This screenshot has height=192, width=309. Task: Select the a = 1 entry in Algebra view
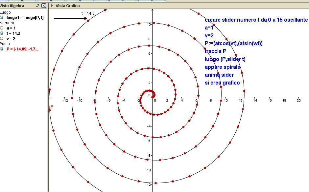point(11,28)
